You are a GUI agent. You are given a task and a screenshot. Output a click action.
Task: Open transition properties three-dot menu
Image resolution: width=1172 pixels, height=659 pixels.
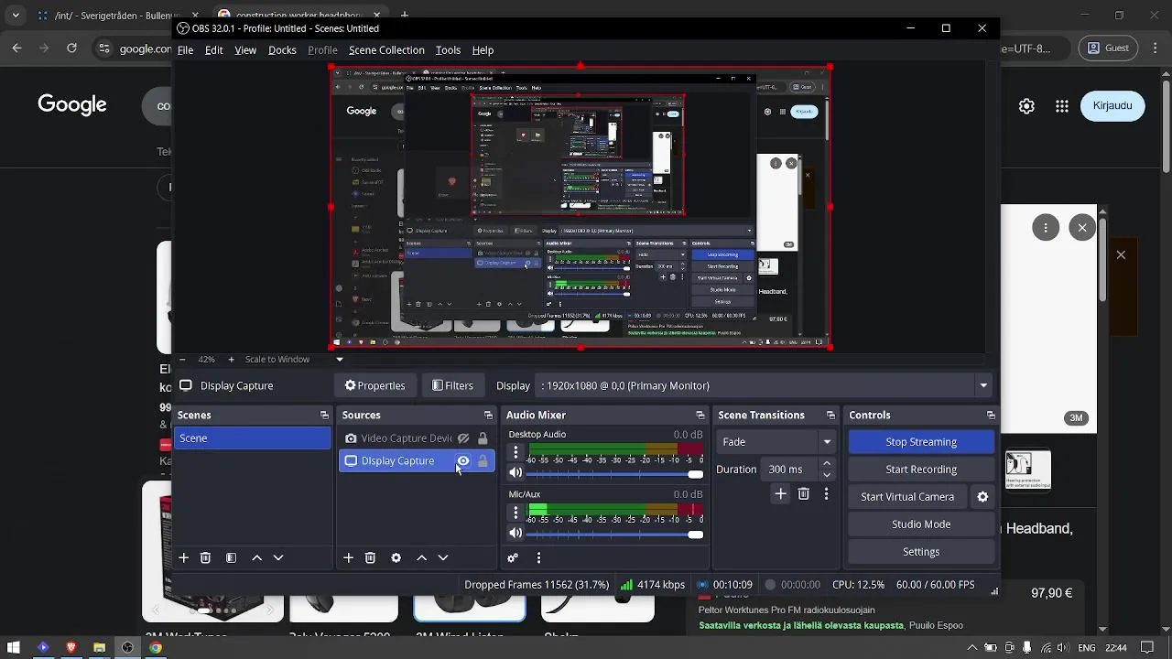(826, 493)
